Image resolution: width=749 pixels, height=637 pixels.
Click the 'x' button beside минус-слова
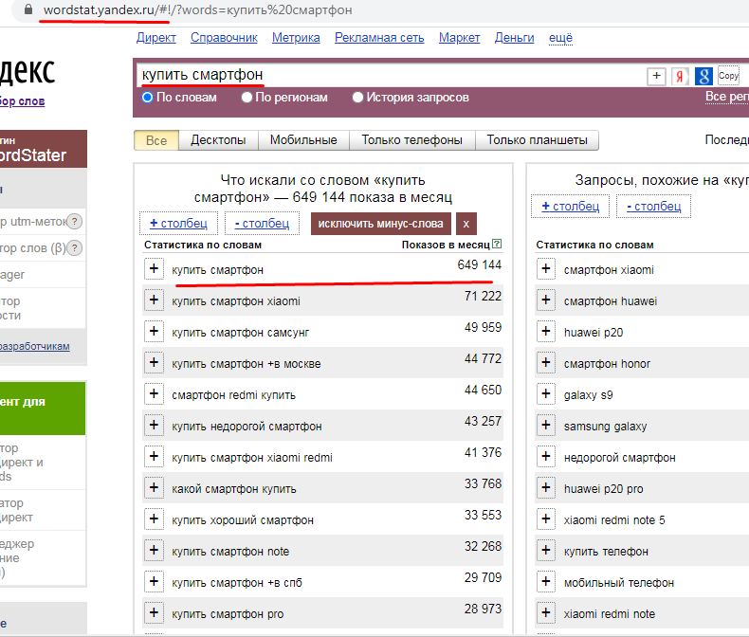[466, 224]
